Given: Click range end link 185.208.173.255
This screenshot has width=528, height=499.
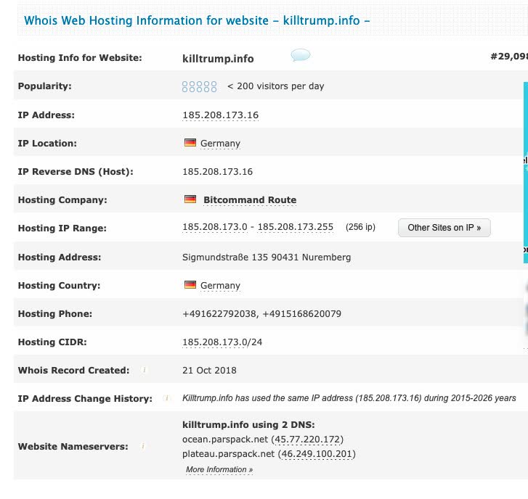Looking at the screenshot, I should point(296,227).
